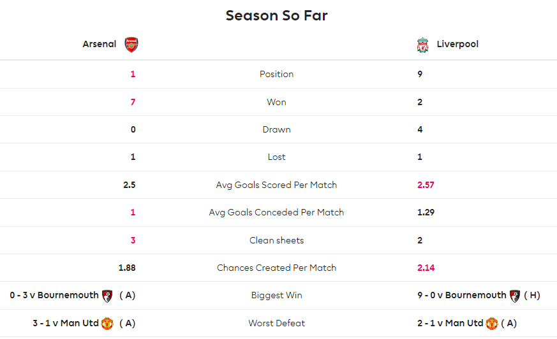Click the Arsenal club crest
Image resolution: width=557 pixels, height=339 pixels.
[x=131, y=45]
